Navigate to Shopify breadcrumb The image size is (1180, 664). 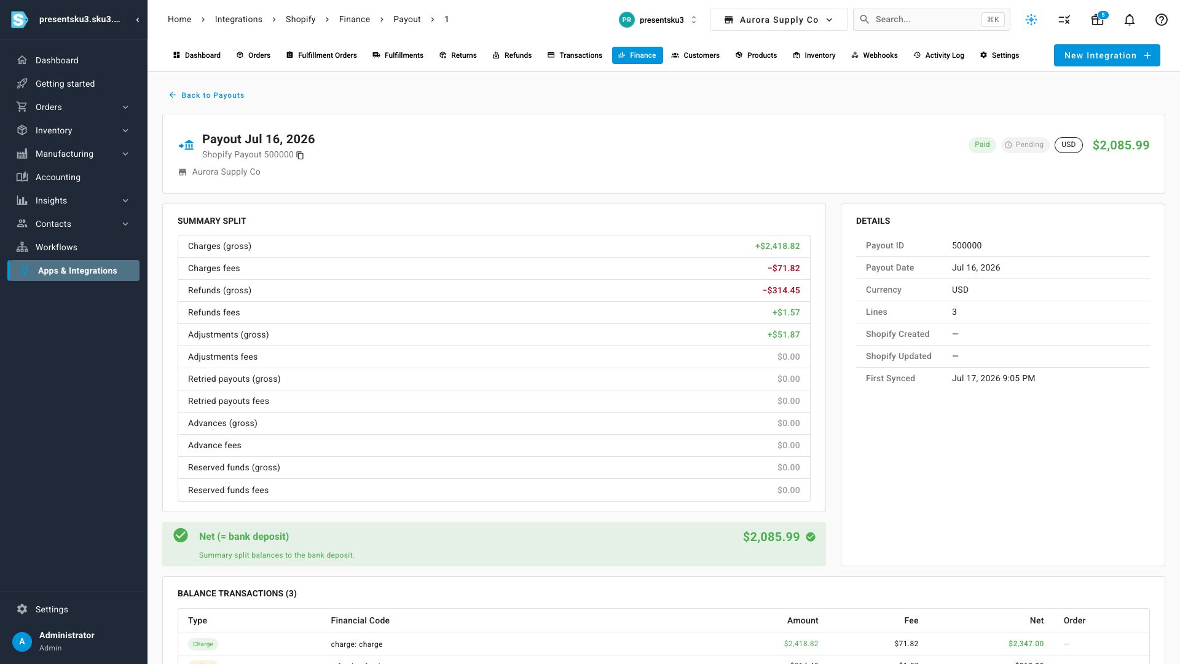coord(301,19)
